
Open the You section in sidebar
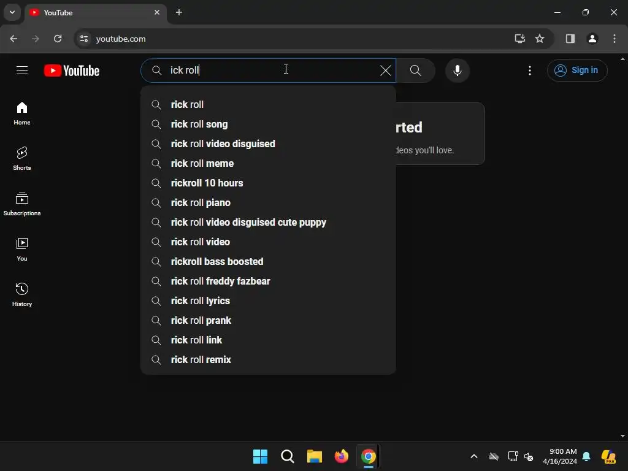(x=22, y=249)
